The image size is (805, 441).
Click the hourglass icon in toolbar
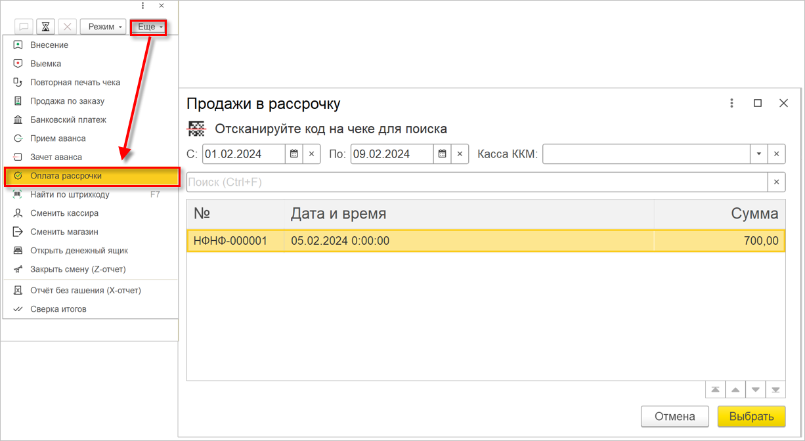tap(46, 27)
